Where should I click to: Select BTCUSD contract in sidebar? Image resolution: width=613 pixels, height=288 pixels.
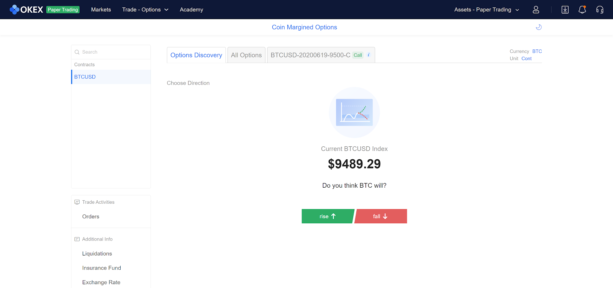tap(85, 77)
